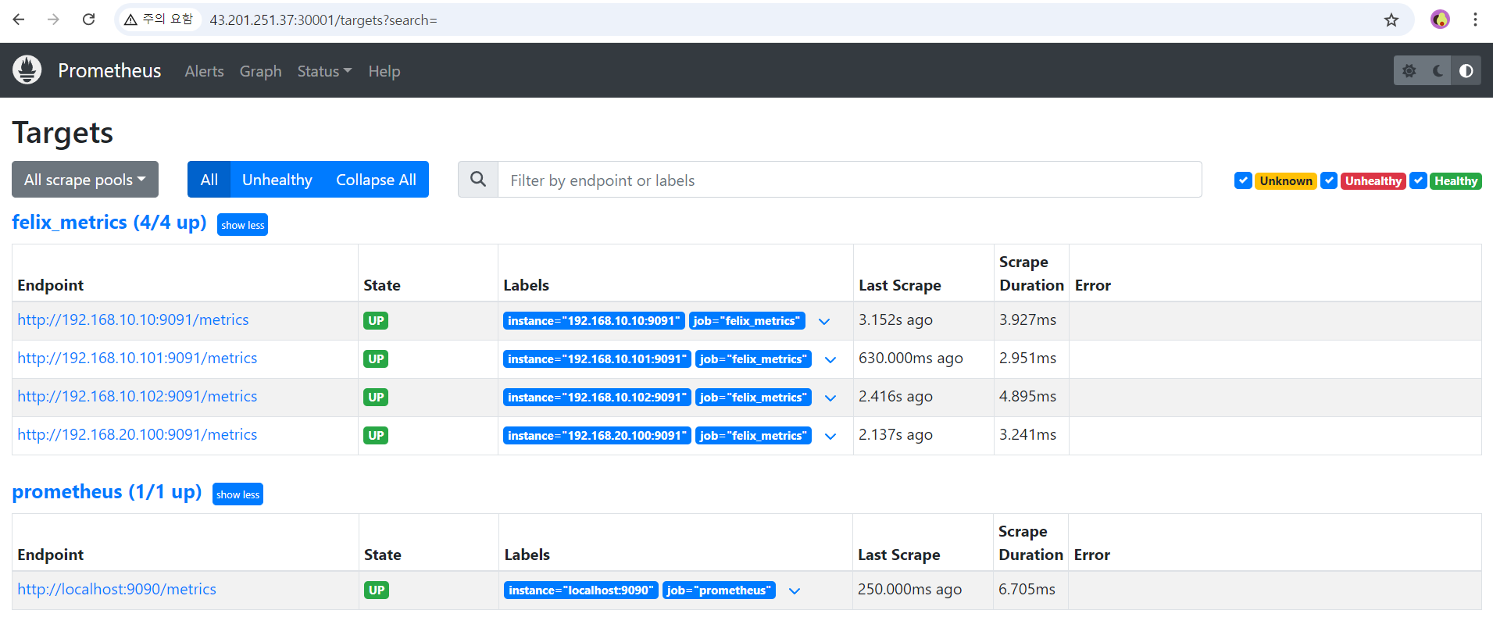Viewport: 1493px width, 635px height.
Task: Collapse felix_metrics pool with show less
Action: pyautogui.click(x=242, y=225)
